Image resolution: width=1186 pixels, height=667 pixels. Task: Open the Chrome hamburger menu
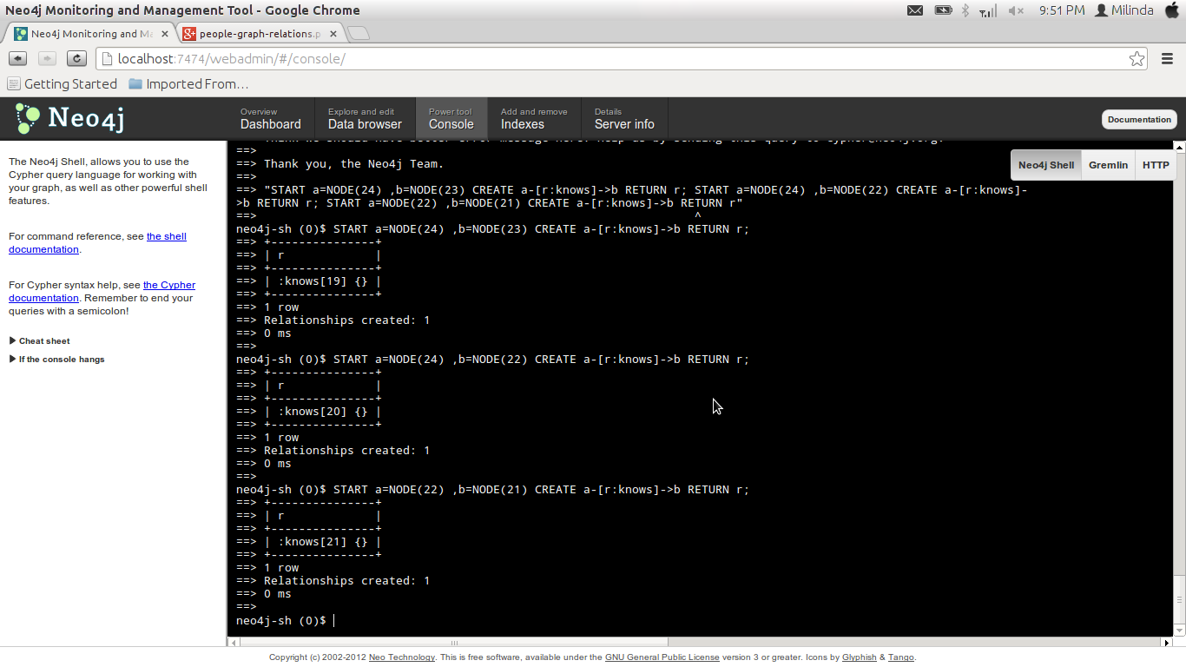[1166, 58]
